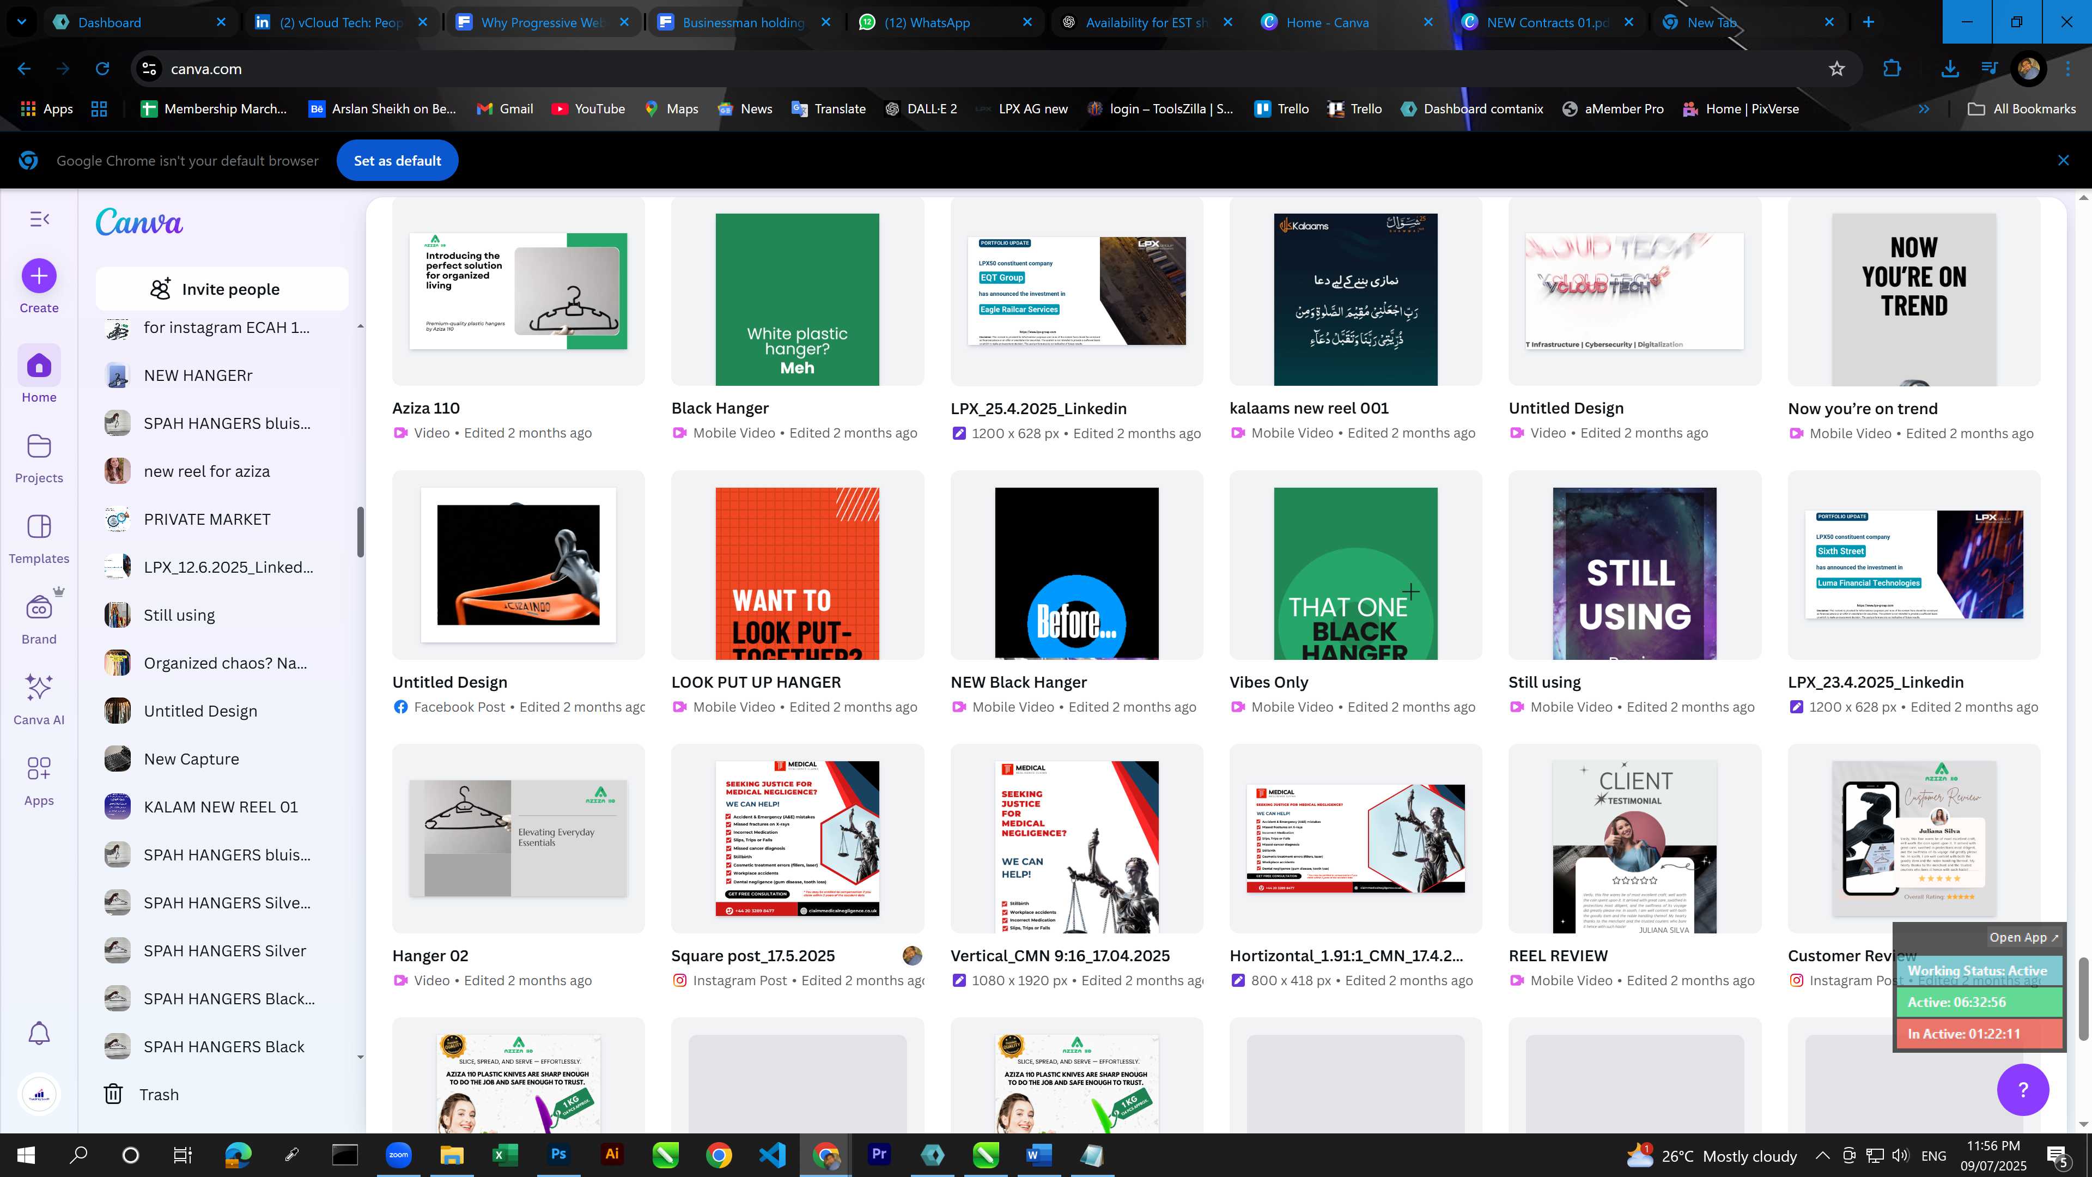Open Premiere Pro from the taskbar
The height and width of the screenshot is (1177, 2092).
pyautogui.click(x=879, y=1154)
